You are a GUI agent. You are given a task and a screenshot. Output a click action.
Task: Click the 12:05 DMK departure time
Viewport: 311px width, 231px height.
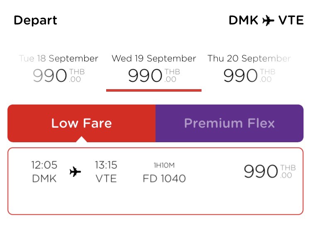(x=44, y=172)
